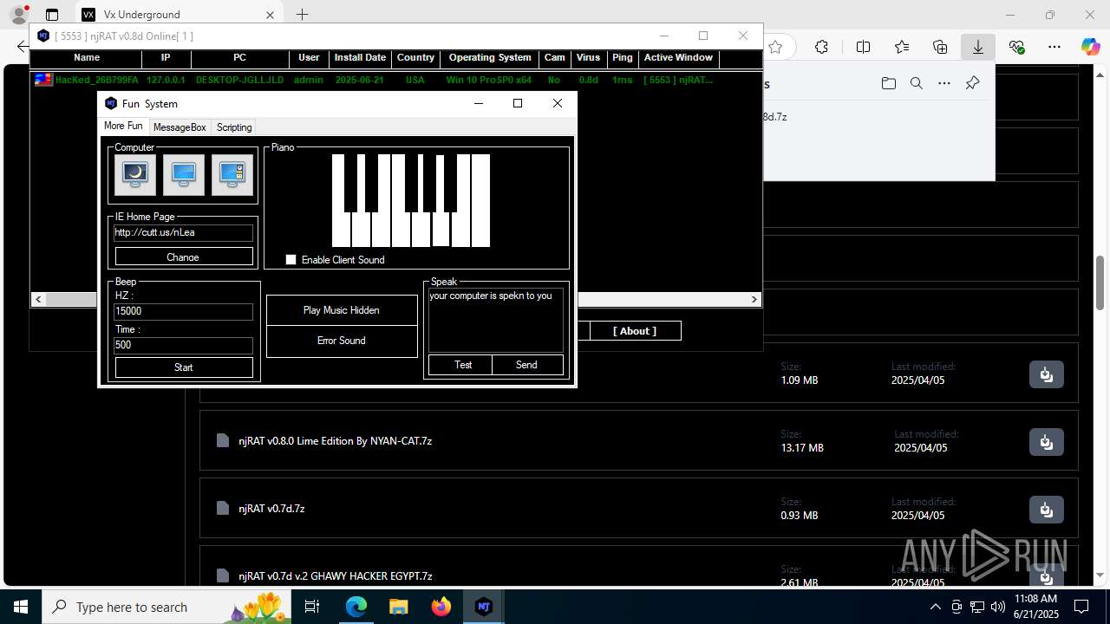Screen dimensions: 1110x624
Task: Click the njRAT window title icon
Action: click(43, 36)
